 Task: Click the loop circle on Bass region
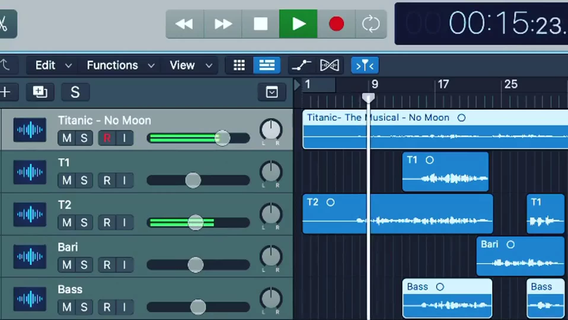(440, 287)
